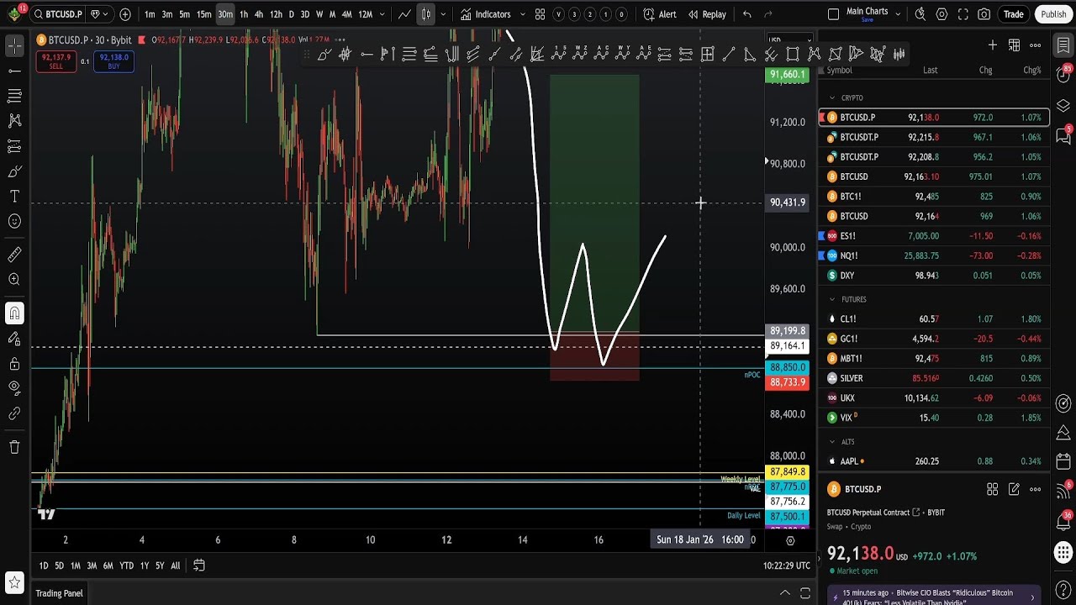Select the SILVER watchlist row
The height and width of the screenshot is (605, 1076).
click(934, 378)
